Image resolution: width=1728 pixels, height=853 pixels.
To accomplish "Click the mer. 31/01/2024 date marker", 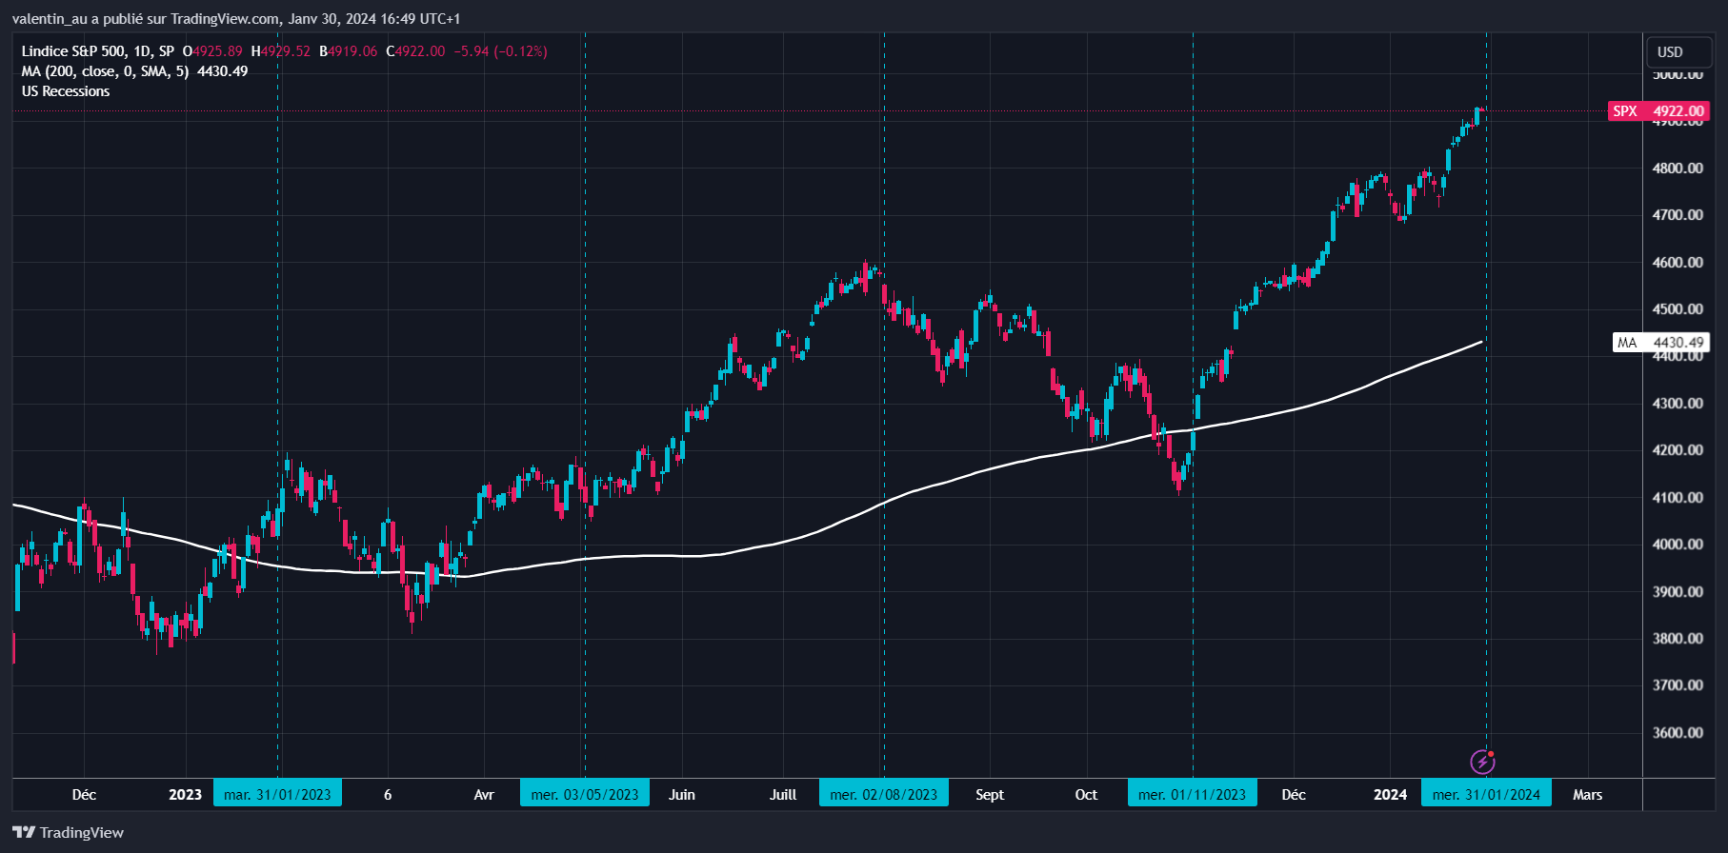I will (x=1486, y=794).
